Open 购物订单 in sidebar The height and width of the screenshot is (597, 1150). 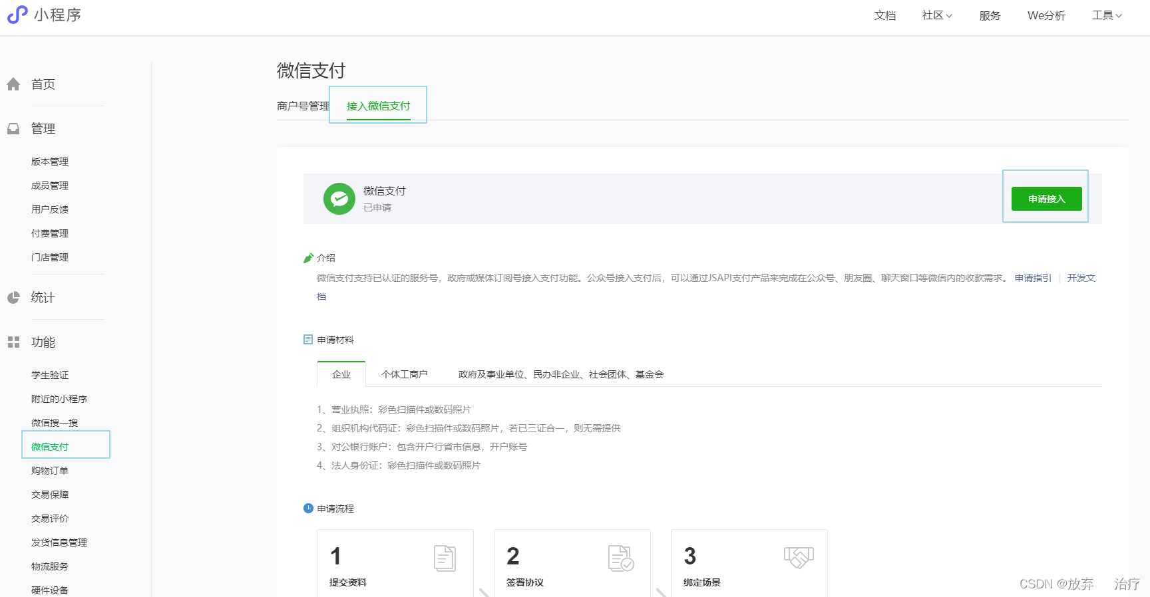click(50, 471)
